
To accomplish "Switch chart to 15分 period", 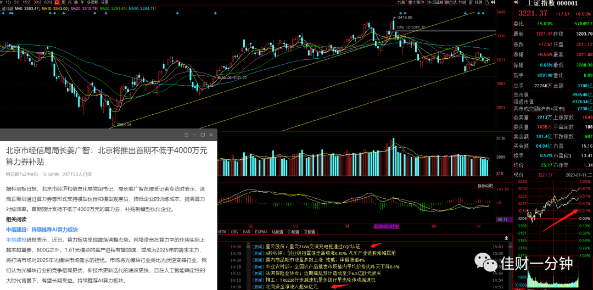I will [26, 2].
